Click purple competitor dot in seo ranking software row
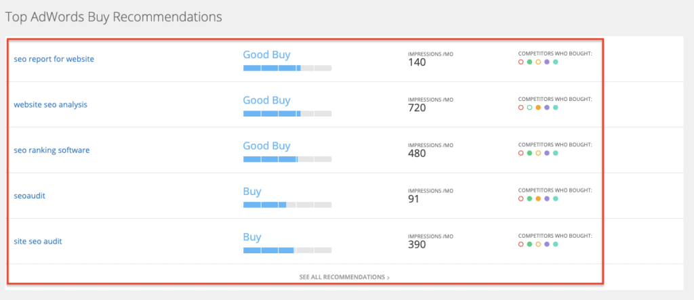The height and width of the screenshot is (300, 694). point(547,153)
